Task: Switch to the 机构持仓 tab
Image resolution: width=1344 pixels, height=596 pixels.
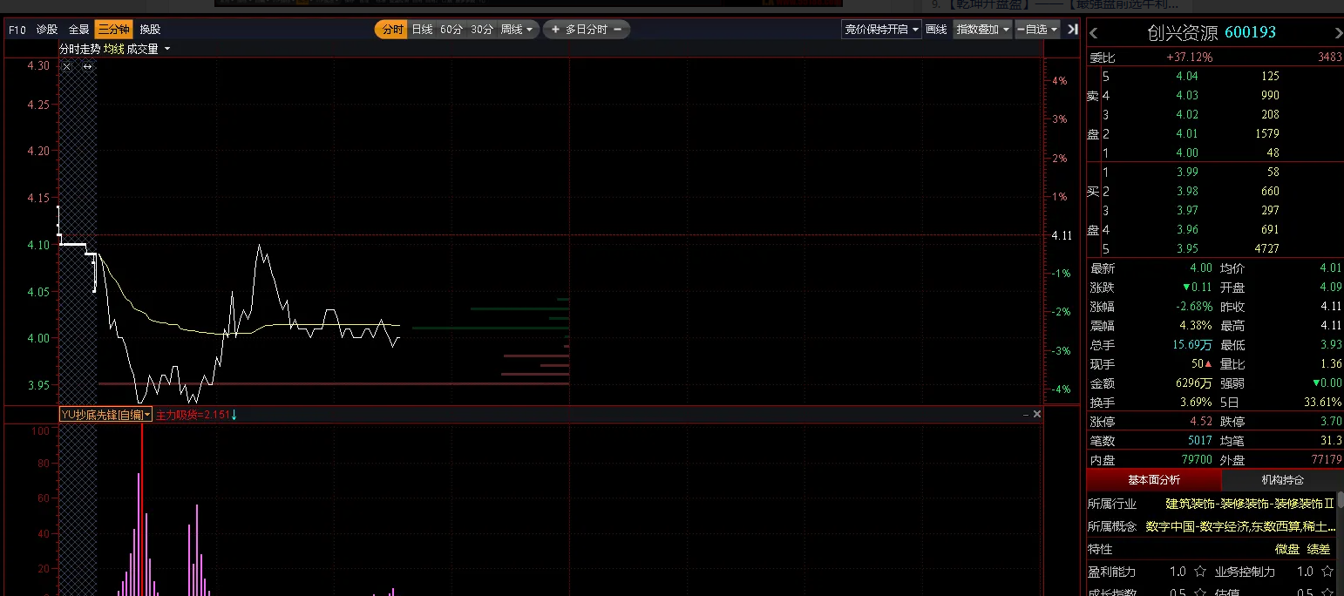Action: point(1282,480)
